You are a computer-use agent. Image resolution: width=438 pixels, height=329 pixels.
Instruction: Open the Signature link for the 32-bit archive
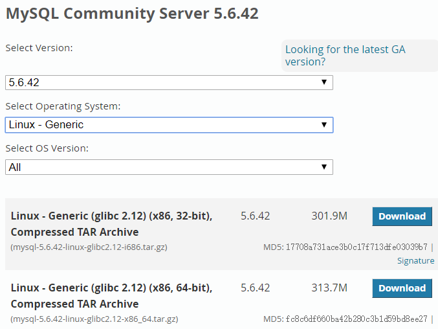pyautogui.click(x=415, y=260)
